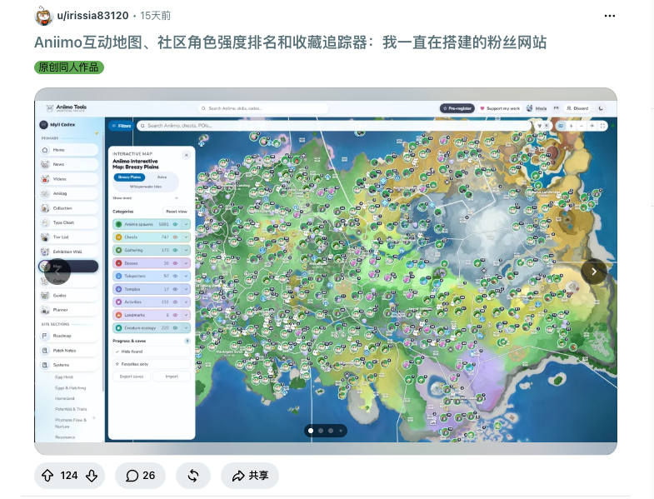Toggle dark mode moon icon
654x499 pixels.
601,108
